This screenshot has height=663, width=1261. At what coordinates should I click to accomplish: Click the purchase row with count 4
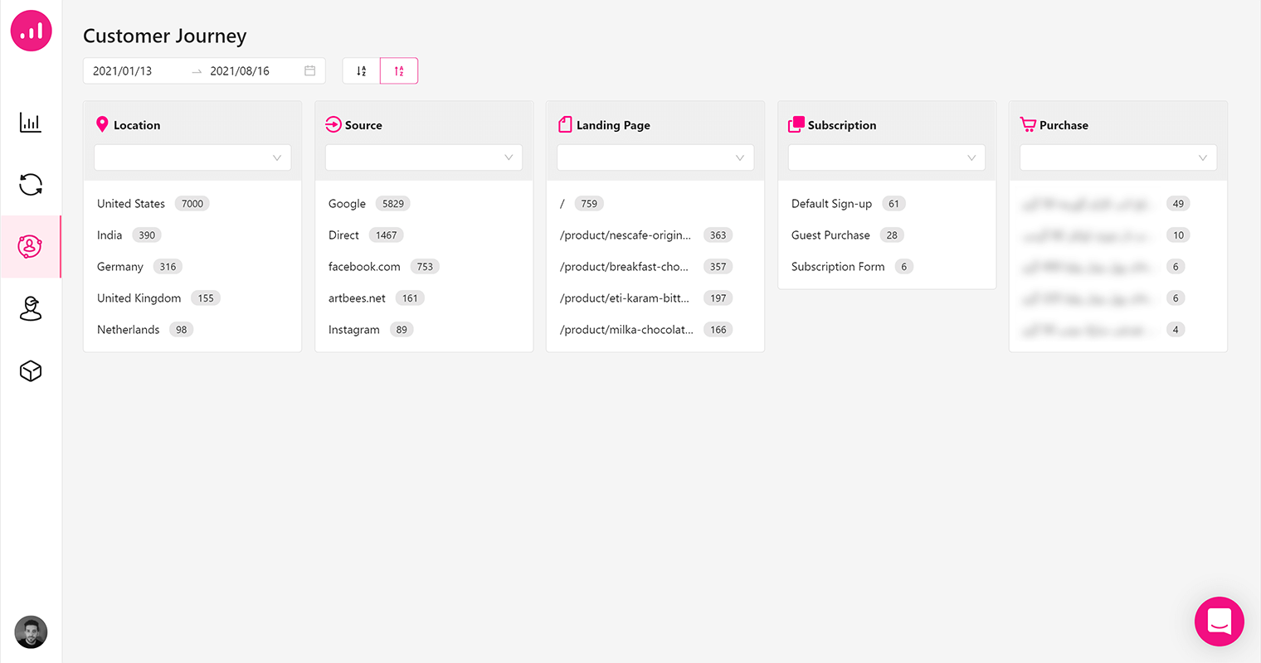(x=1118, y=329)
